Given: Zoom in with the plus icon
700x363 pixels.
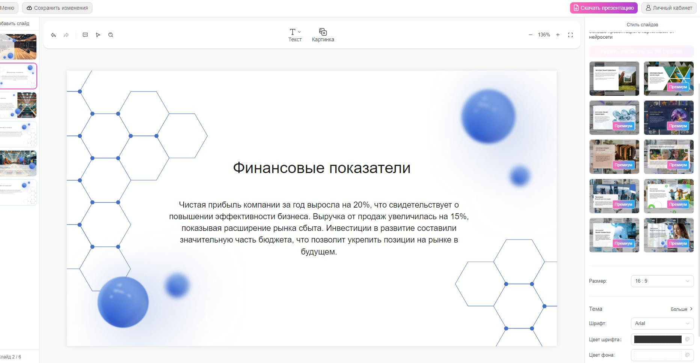Looking at the screenshot, I should click(558, 35).
